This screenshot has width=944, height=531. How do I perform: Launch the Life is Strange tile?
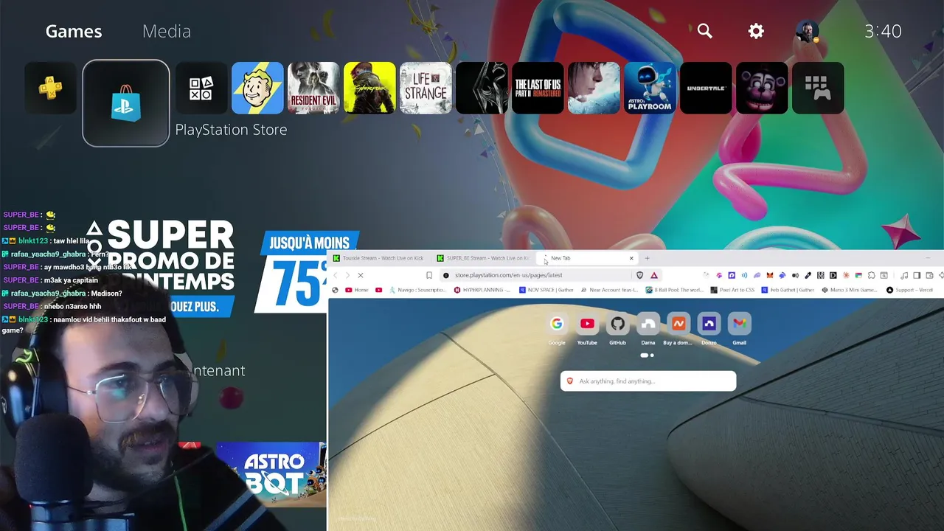pyautogui.click(x=426, y=88)
